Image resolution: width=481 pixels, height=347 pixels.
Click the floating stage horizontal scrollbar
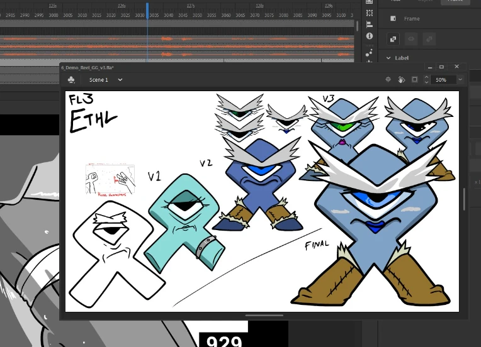tap(264, 315)
